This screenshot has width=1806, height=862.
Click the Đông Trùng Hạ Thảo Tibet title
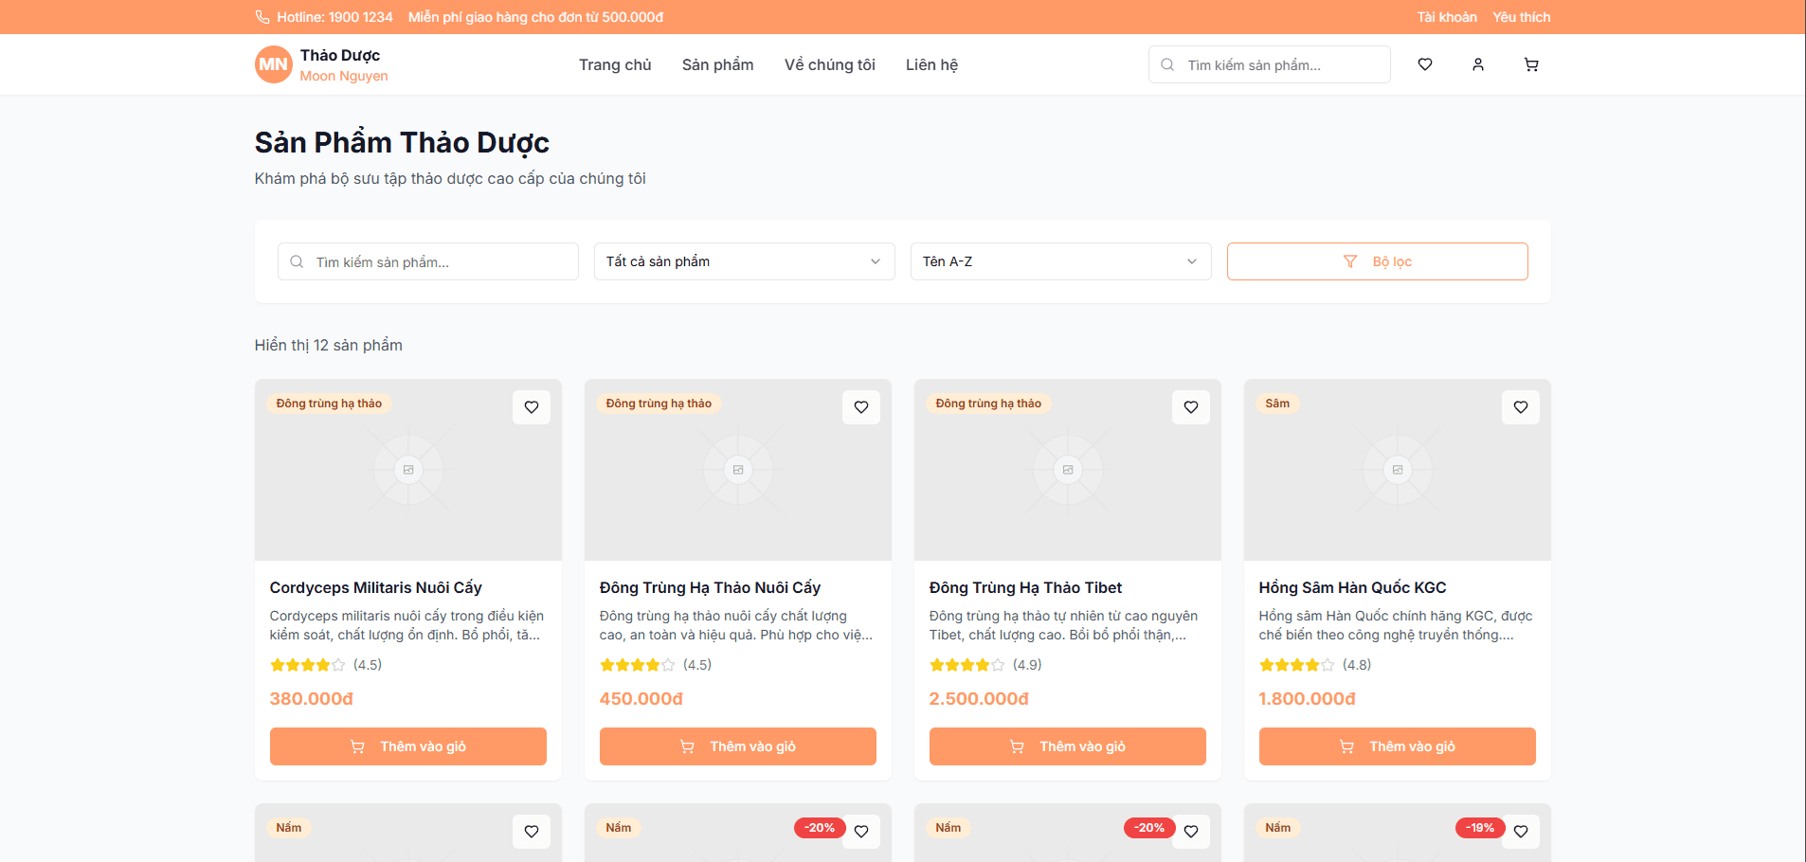pos(1025,587)
